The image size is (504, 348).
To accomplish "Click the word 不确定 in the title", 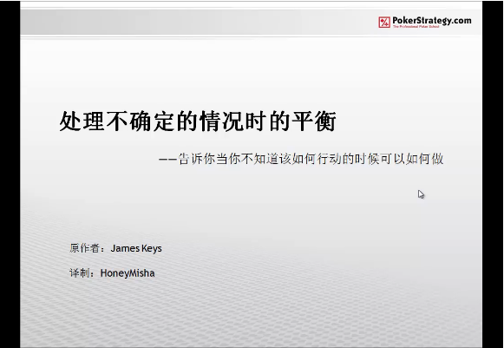I will click(141, 121).
